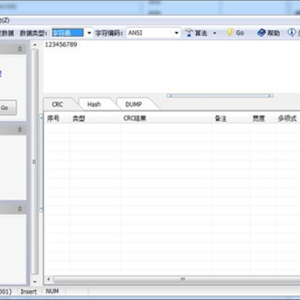
Task: Click the NUM status bar indicator
Action: (x=52, y=291)
